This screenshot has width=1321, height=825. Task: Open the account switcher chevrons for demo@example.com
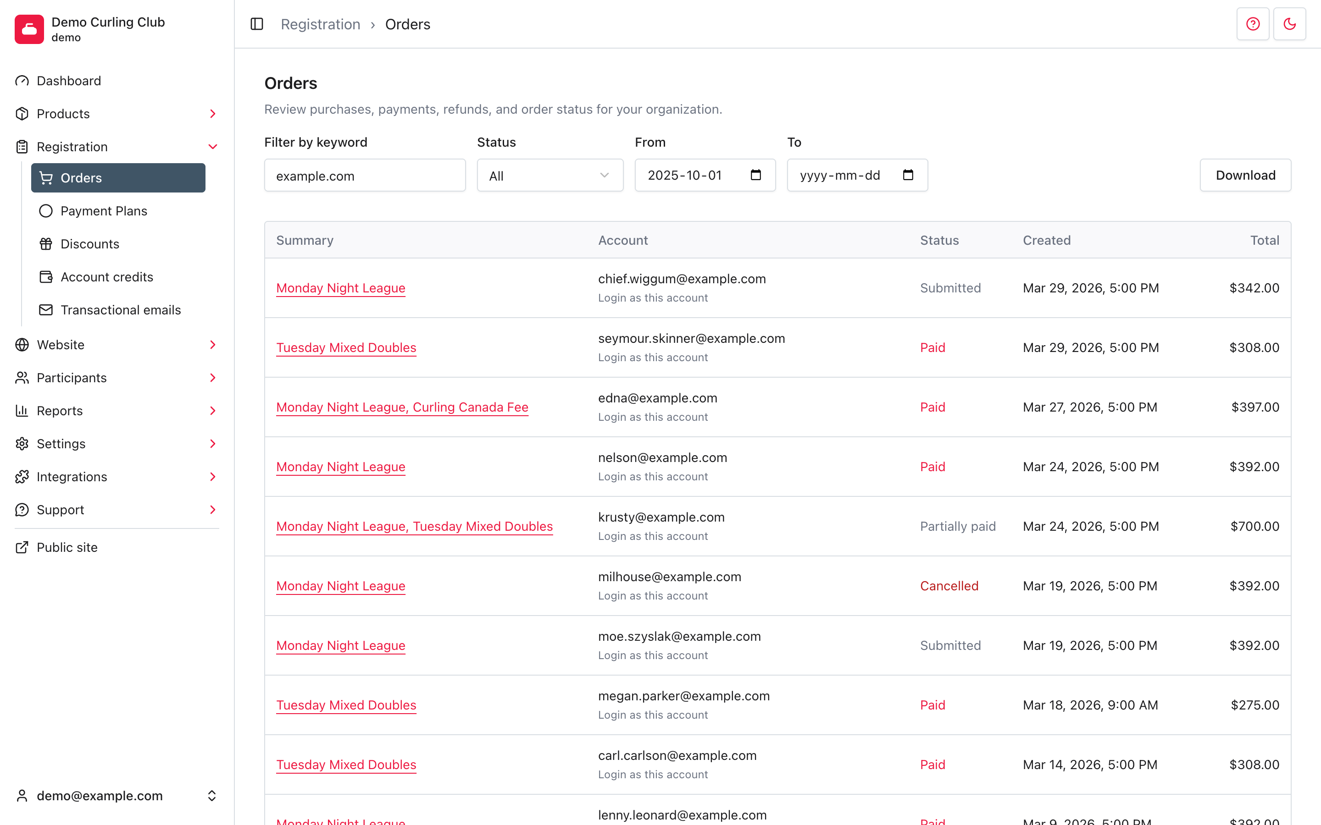click(x=212, y=796)
